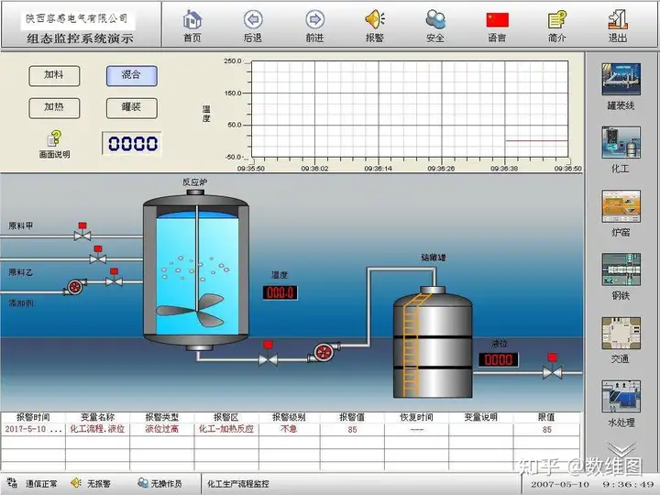Click the 无报警 status bar speaker icon
660x495 pixels.
76,483
